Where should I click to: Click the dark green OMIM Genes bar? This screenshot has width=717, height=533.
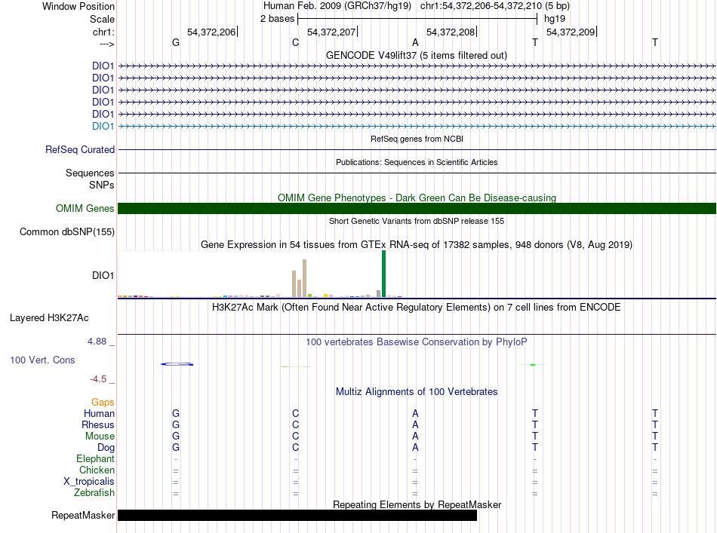point(417,209)
